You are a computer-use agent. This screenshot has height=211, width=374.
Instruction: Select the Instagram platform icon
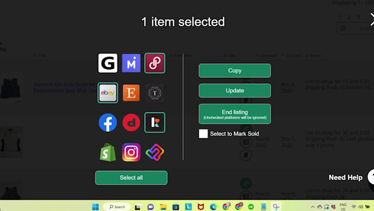131,152
